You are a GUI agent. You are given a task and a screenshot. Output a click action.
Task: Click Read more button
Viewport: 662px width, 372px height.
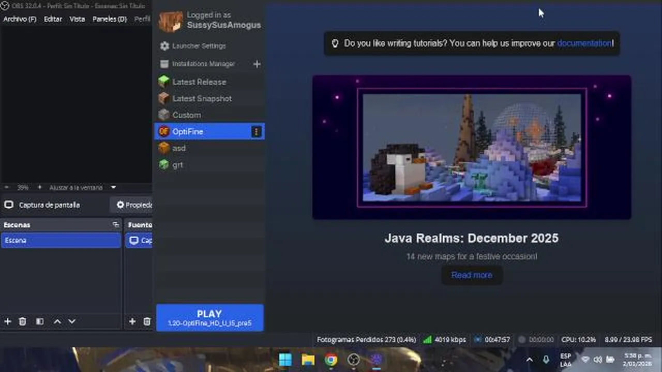(472, 275)
